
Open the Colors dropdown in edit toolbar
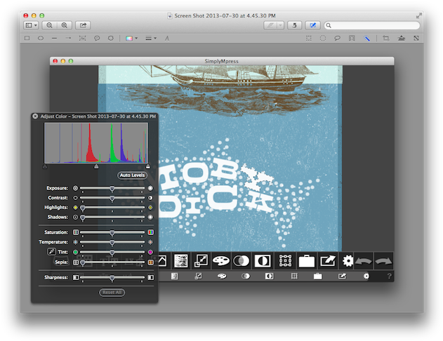click(132, 38)
